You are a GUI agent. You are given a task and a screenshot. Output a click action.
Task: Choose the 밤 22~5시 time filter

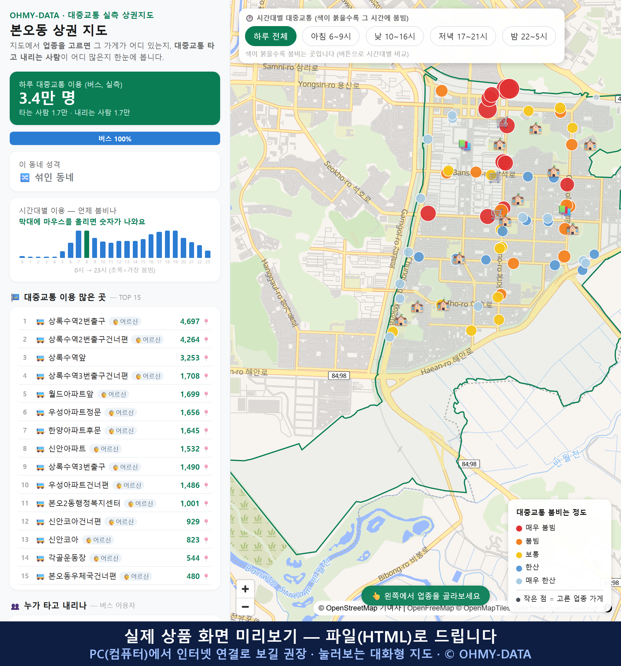(529, 36)
